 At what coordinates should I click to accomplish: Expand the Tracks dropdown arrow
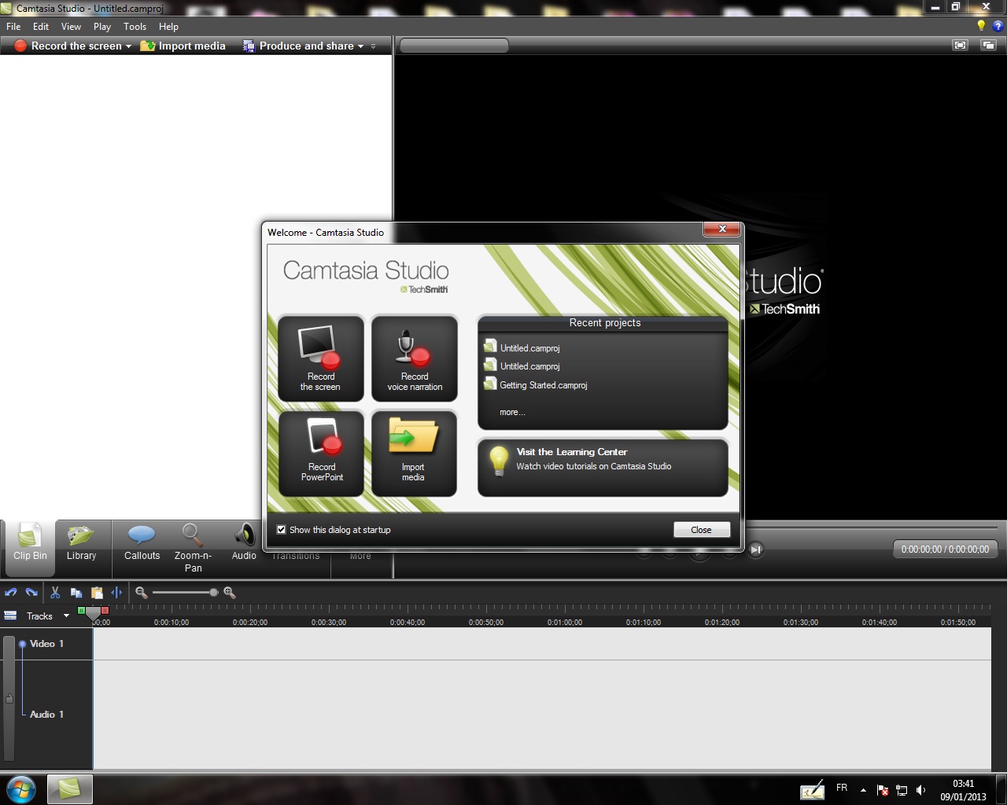tap(66, 616)
